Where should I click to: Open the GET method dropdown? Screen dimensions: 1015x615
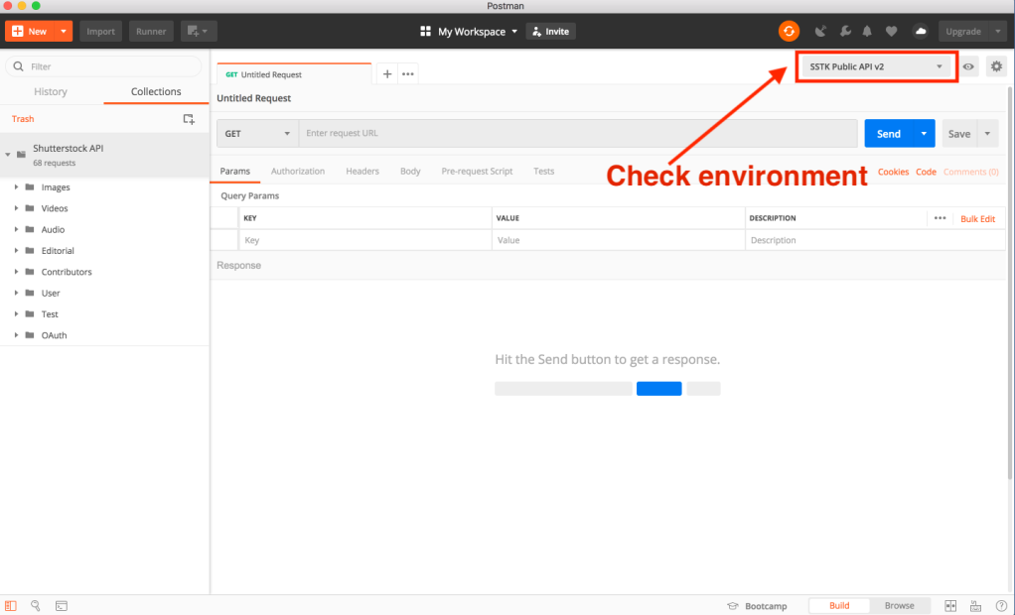coord(257,133)
